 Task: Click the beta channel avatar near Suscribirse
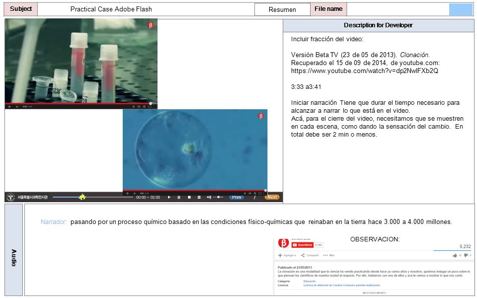coord(283,243)
